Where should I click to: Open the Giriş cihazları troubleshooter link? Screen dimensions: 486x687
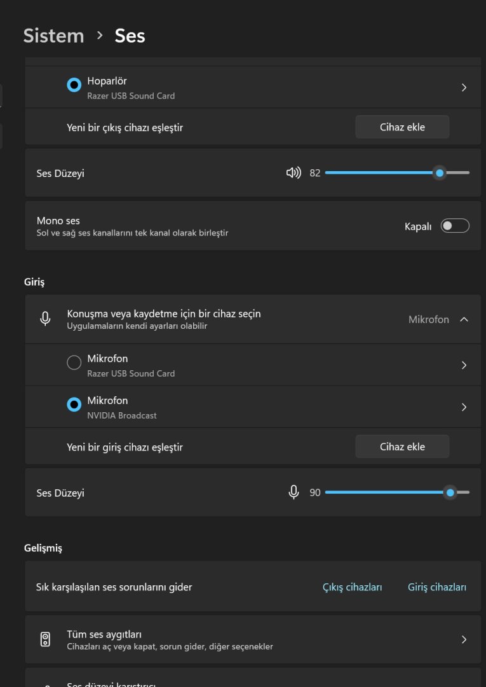tap(436, 587)
